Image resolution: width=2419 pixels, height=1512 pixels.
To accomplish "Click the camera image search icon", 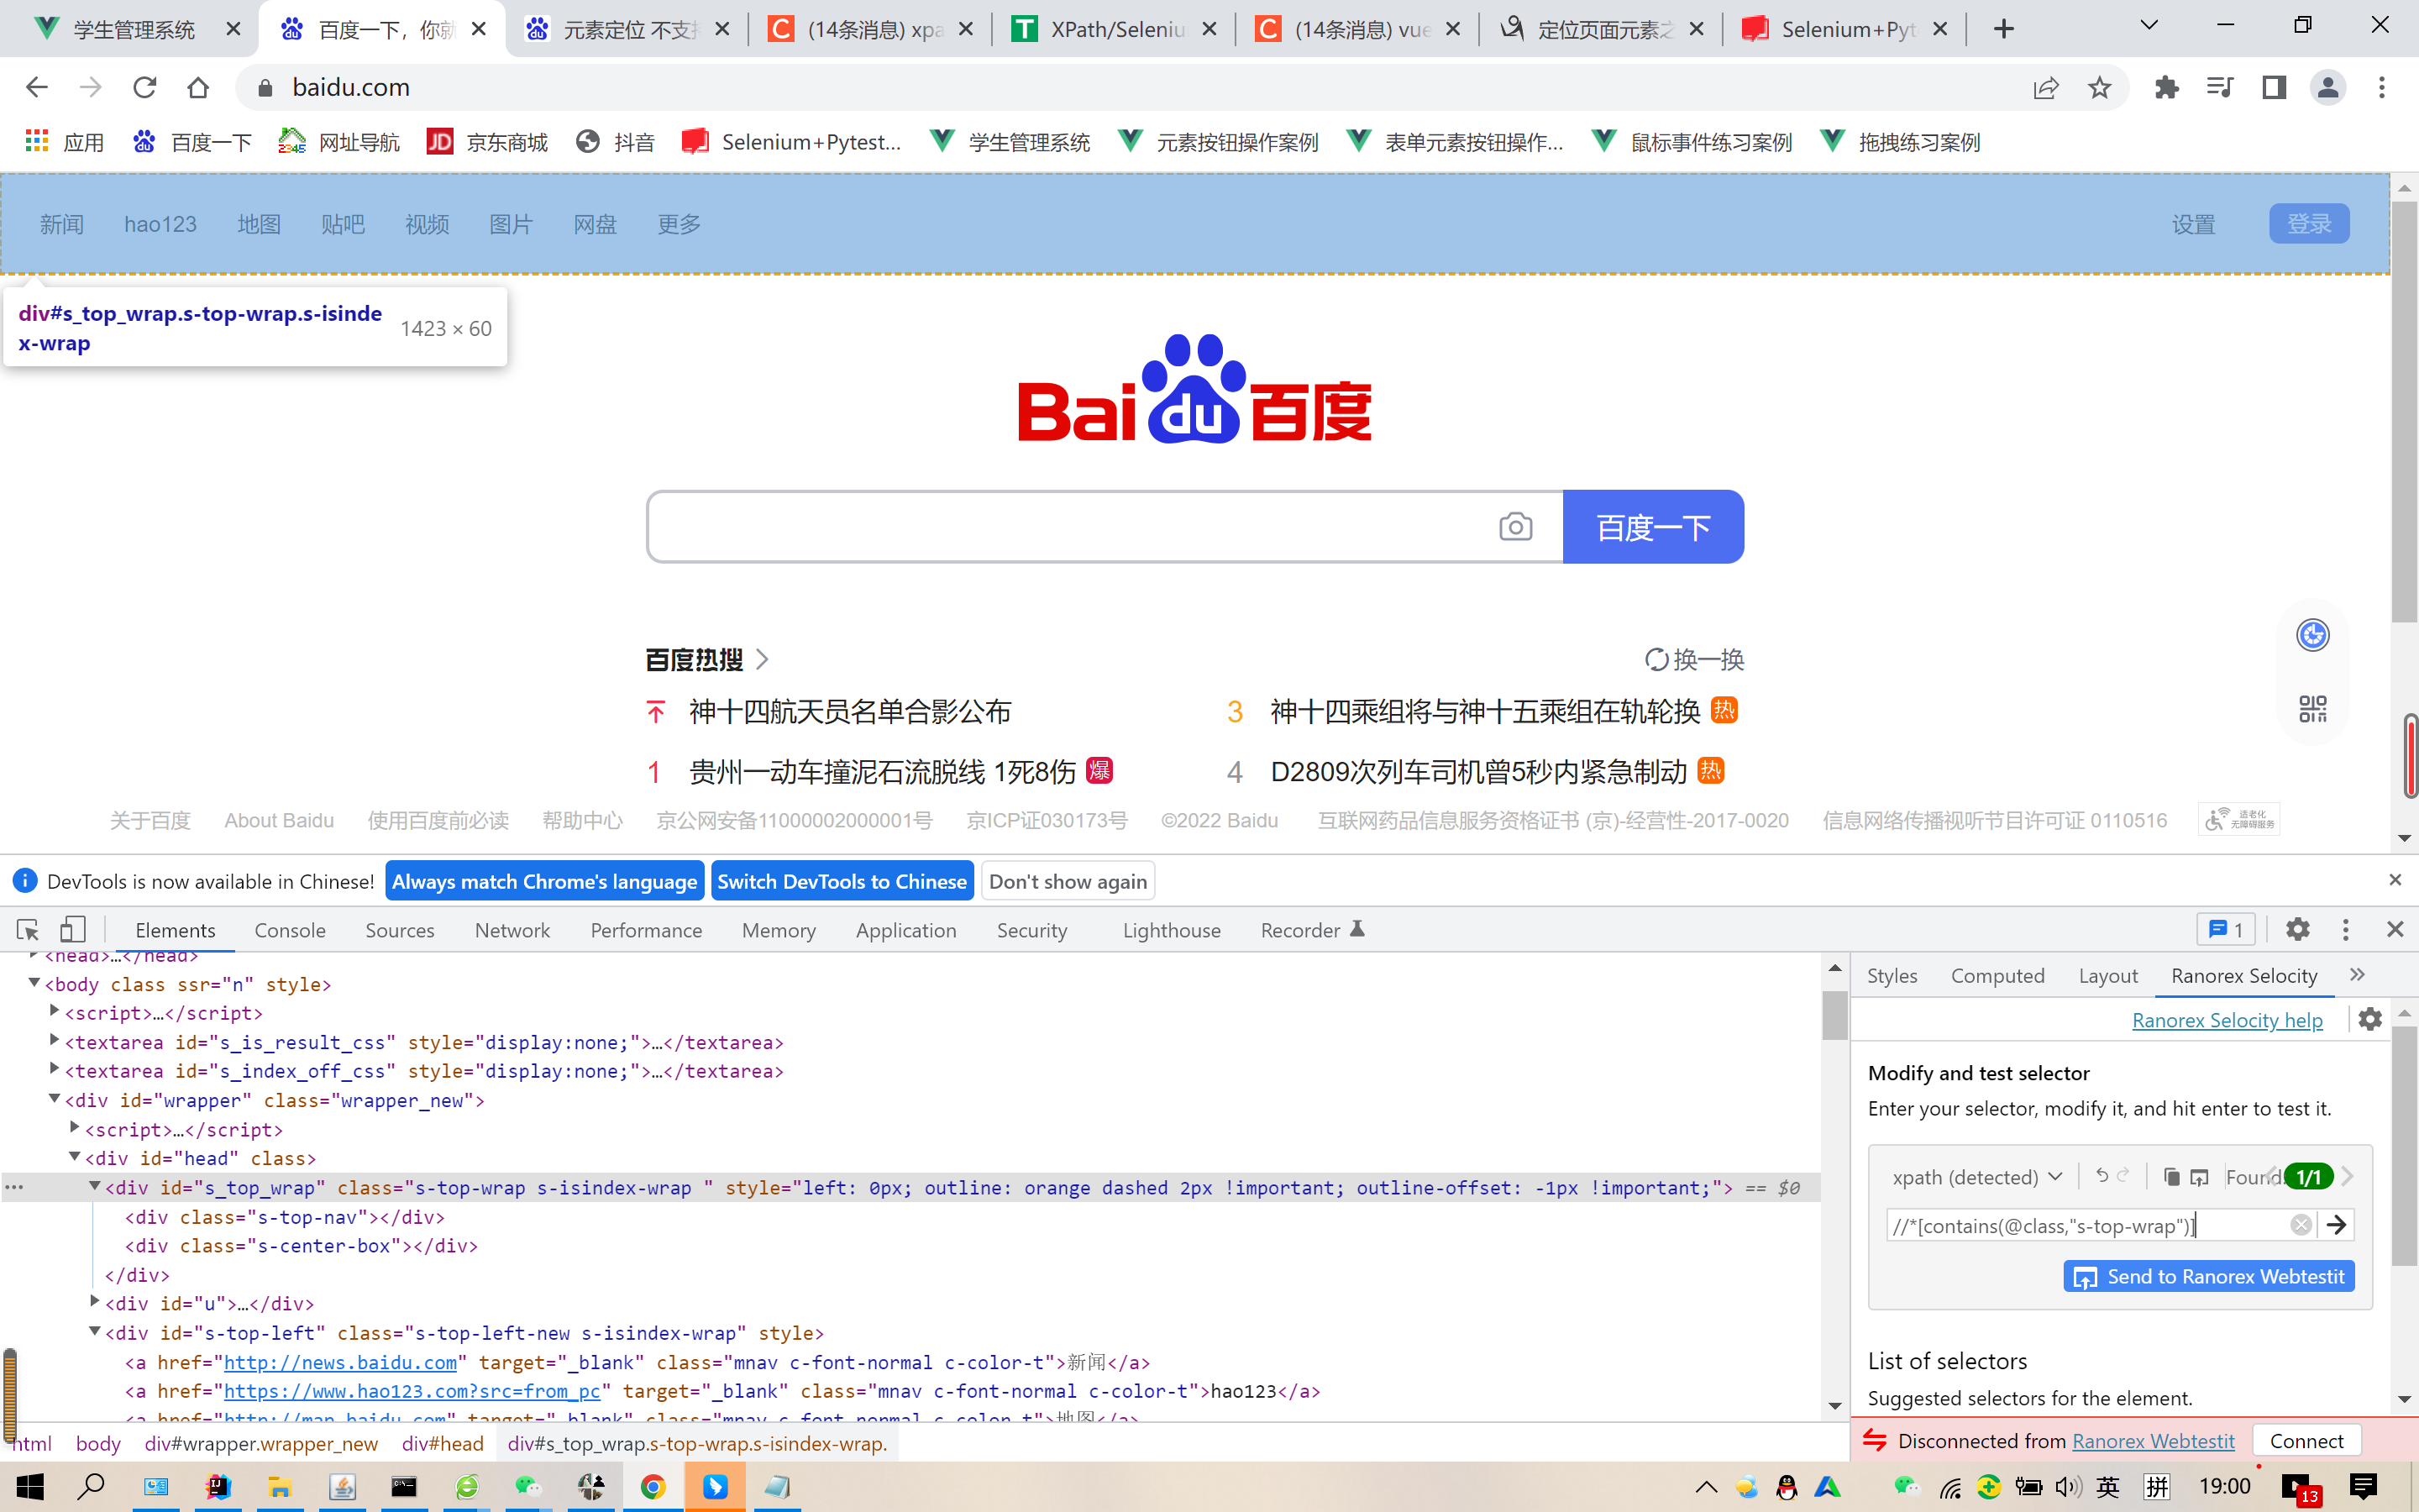I will click(1515, 527).
